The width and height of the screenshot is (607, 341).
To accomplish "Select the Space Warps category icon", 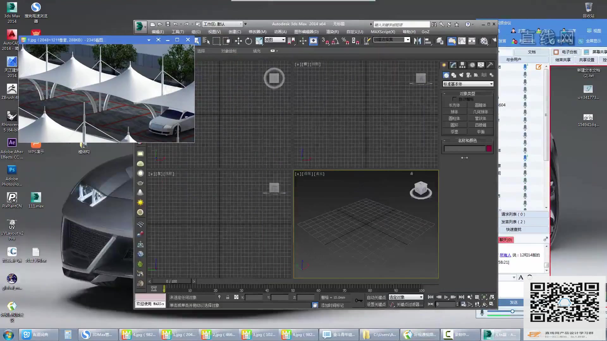I will pyautogui.click(x=484, y=75).
